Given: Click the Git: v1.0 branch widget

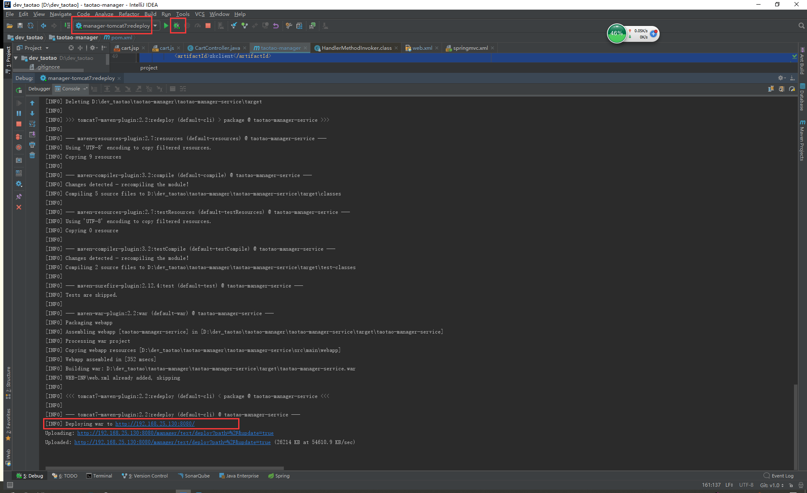Looking at the screenshot, I should click(771, 485).
